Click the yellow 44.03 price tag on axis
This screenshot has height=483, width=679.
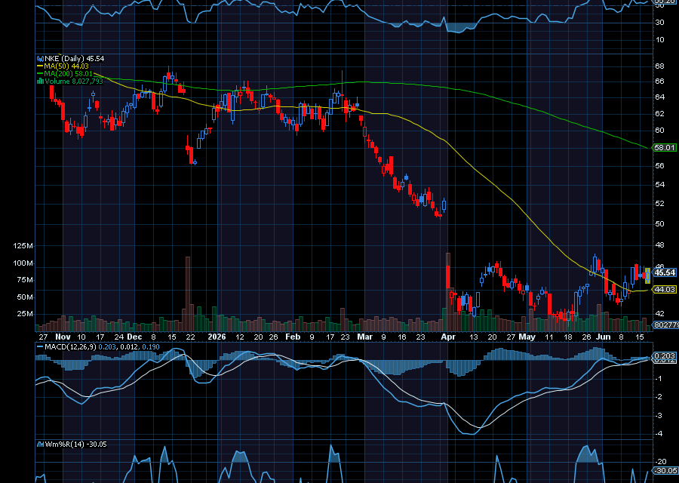point(664,289)
